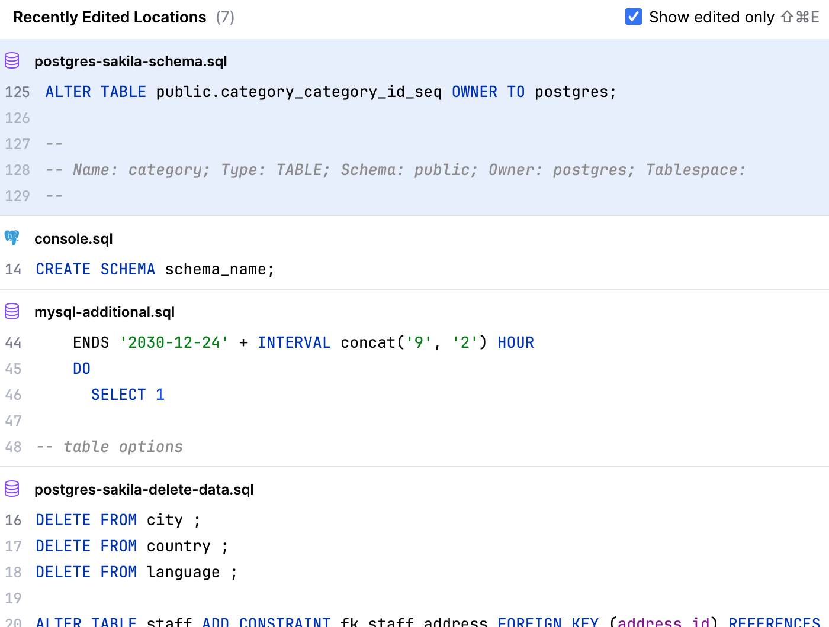Click the '-- table options' comment line
This screenshot has width=829, height=627.
[x=110, y=447]
